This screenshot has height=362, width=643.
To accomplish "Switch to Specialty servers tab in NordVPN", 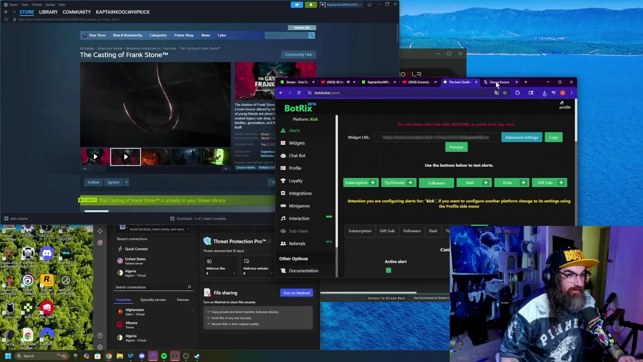I will [153, 300].
